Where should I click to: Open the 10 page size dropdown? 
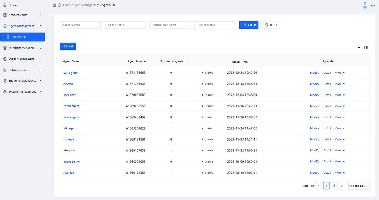click(x=359, y=186)
